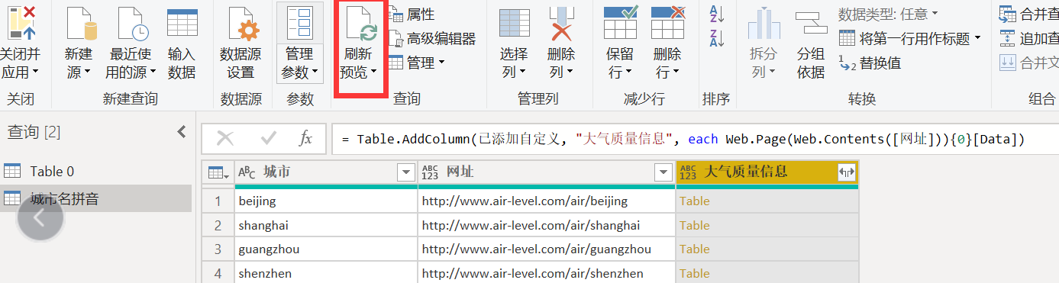The width and height of the screenshot is (1059, 283).
Task: Sort descending with the Z-A icon
Action: coord(716,39)
